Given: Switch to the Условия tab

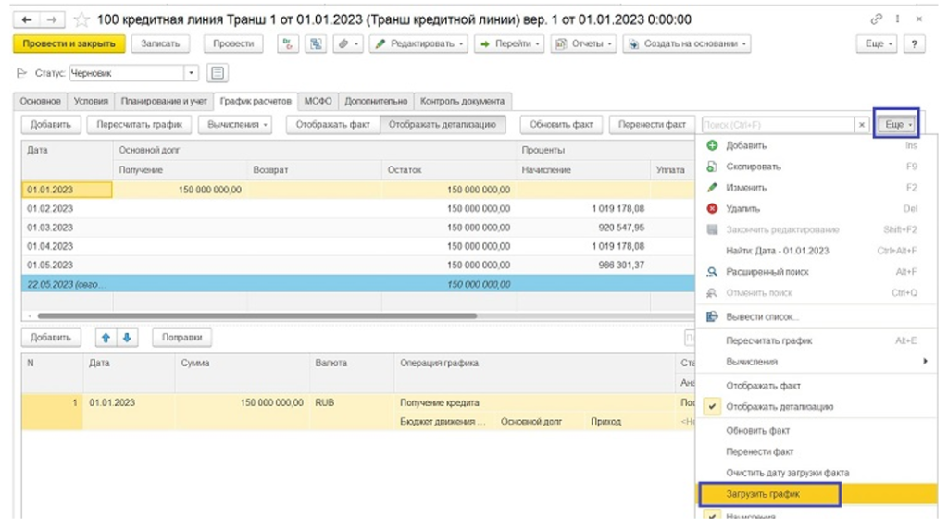Looking at the screenshot, I should (x=91, y=102).
